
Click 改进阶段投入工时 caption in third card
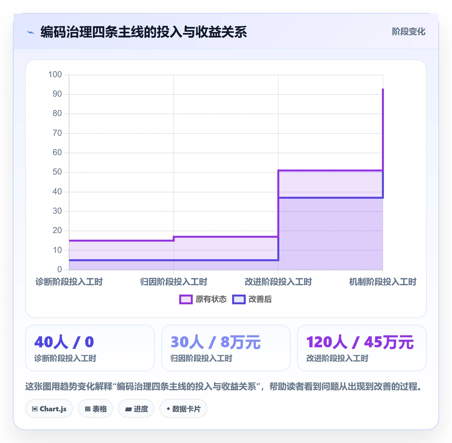click(x=337, y=359)
